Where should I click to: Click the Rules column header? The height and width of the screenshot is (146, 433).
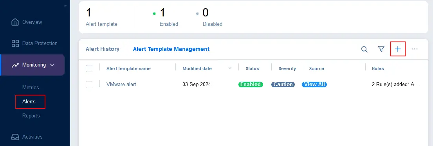click(378, 68)
